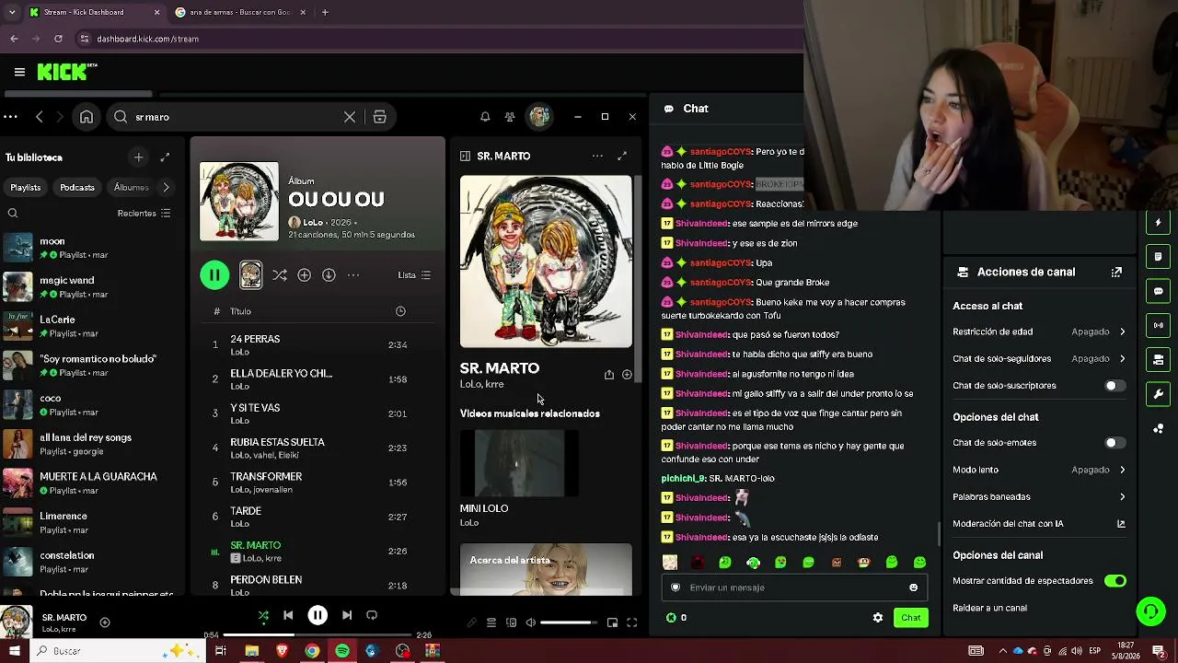Screen dimensions: 1178x663
Task: Select Álbumes filter chip
Action: click(x=131, y=188)
